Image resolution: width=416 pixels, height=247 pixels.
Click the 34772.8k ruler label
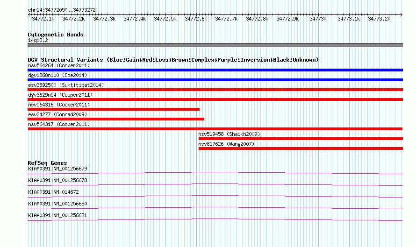257,19
